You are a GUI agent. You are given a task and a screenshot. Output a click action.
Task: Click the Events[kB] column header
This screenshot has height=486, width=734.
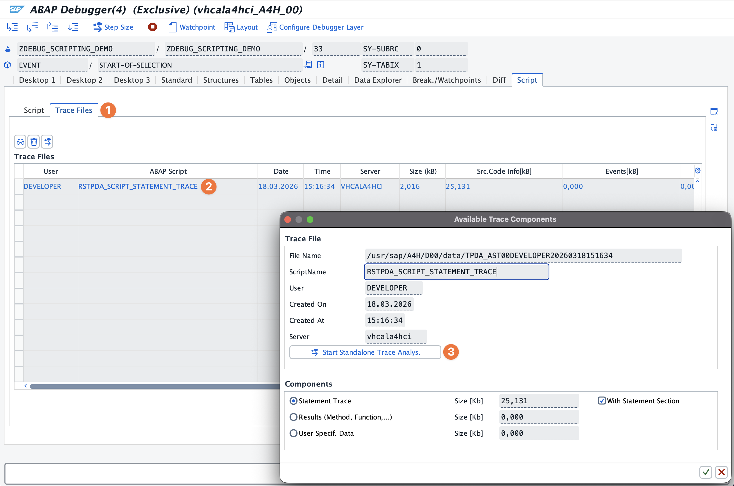(621, 171)
